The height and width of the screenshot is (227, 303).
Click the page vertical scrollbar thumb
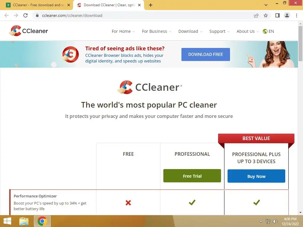(300, 44)
